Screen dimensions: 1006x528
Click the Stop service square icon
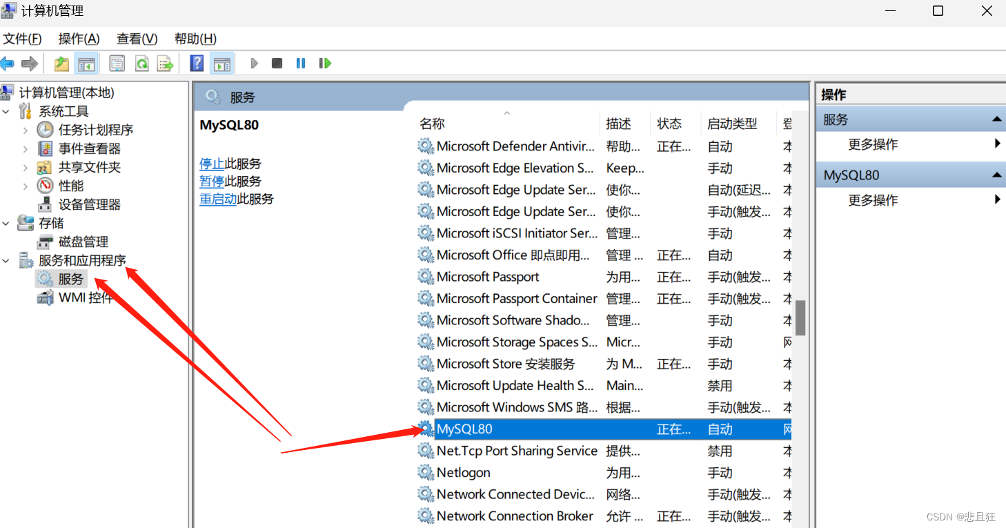point(277,63)
